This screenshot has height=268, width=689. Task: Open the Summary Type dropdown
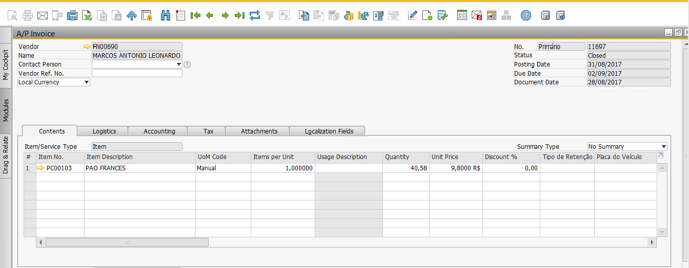pyautogui.click(x=663, y=147)
